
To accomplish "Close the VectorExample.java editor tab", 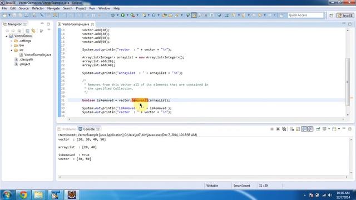I will [92, 24].
